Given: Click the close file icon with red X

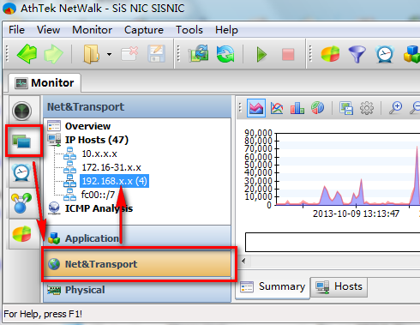Looking at the screenshot, I should tap(129, 54).
